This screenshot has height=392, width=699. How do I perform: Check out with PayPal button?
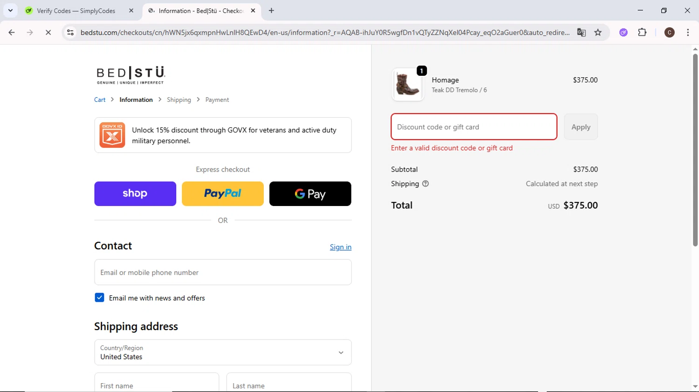click(223, 193)
